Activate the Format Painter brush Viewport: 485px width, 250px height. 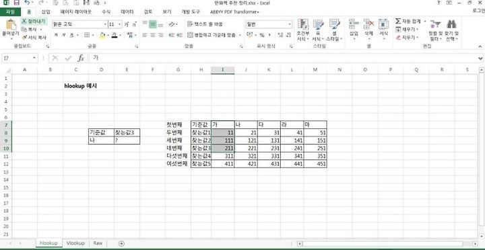pyautogui.click(x=34, y=38)
